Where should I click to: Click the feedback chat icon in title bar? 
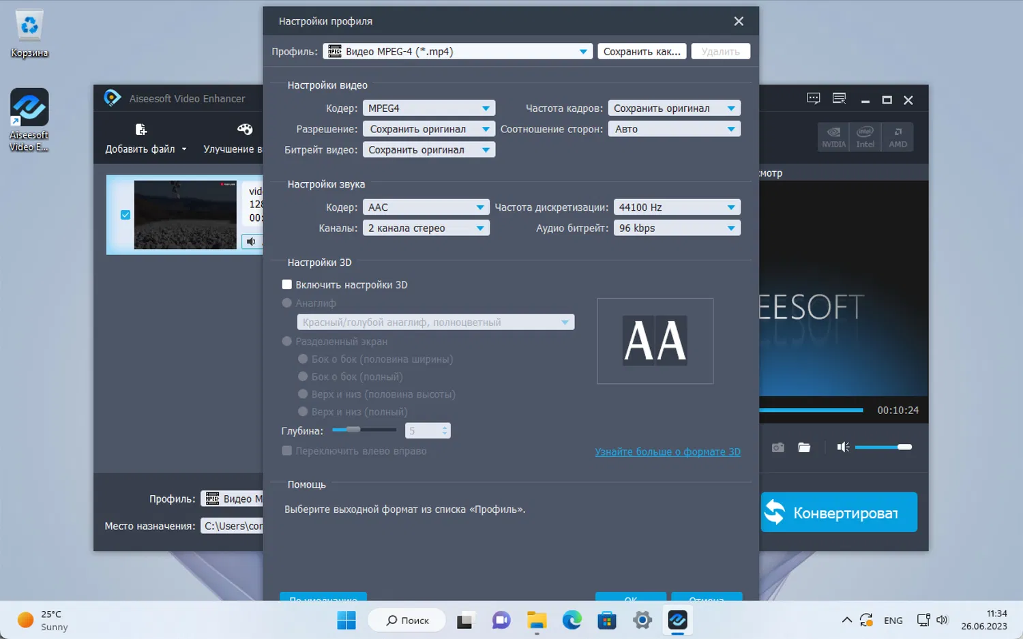click(814, 99)
